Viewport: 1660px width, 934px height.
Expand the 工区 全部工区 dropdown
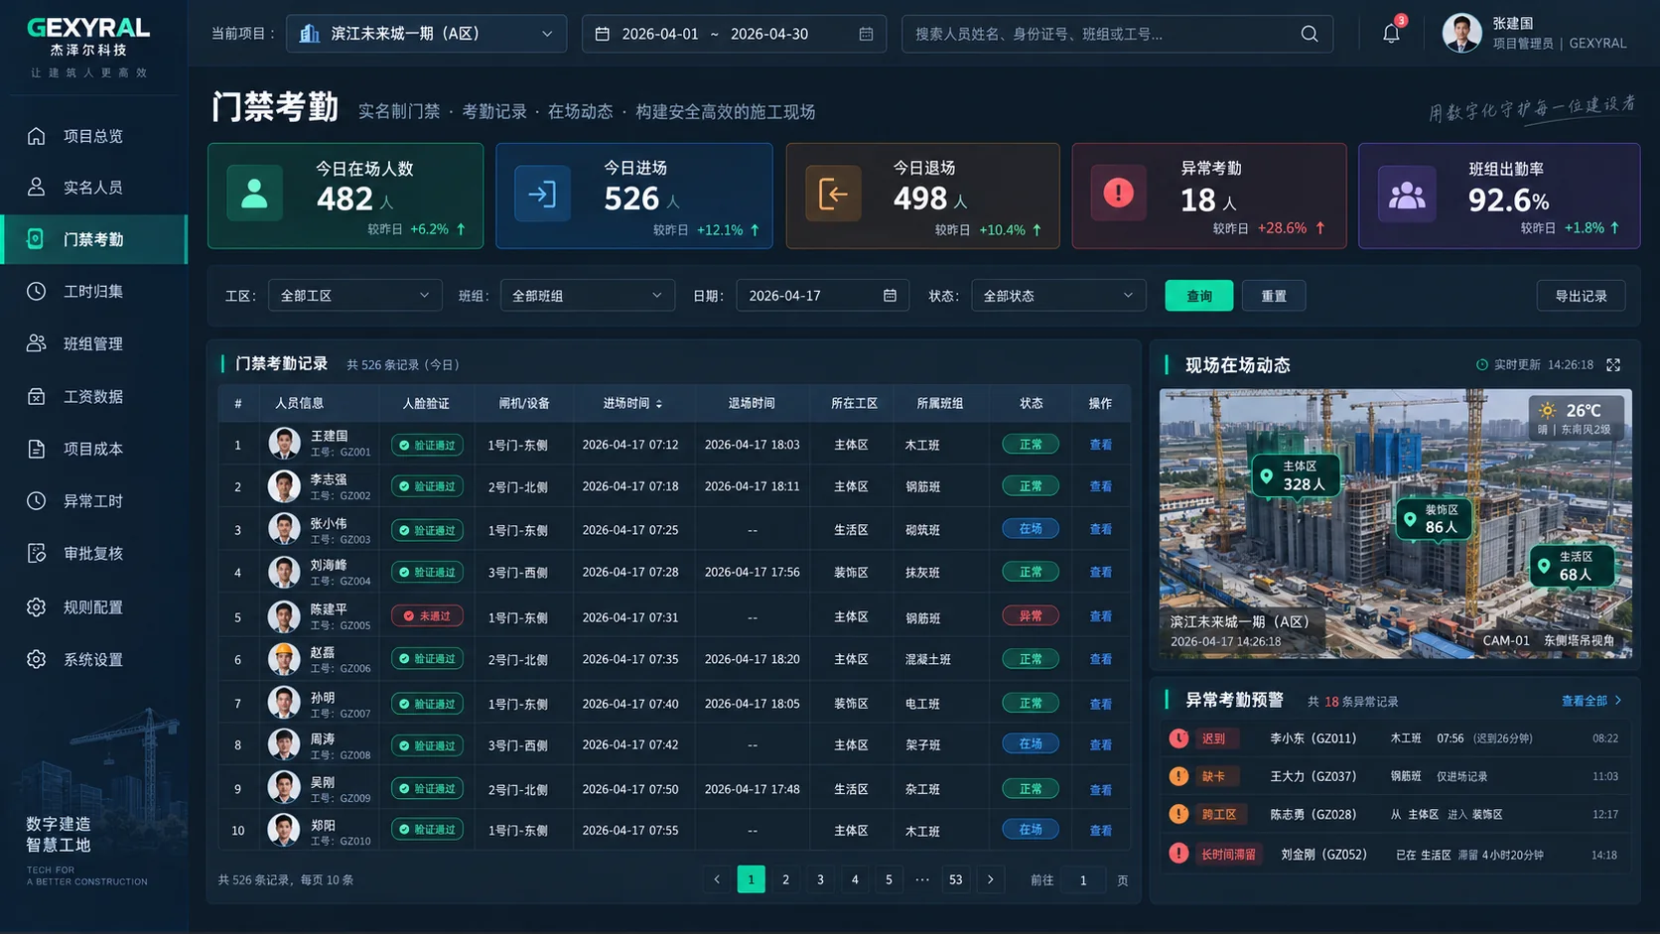click(x=354, y=296)
